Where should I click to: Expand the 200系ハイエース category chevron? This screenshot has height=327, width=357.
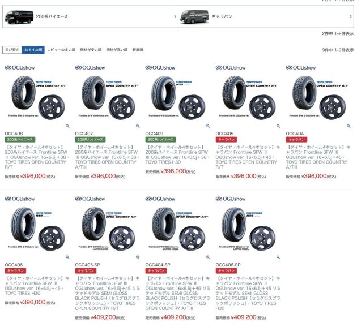coord(175,16)
